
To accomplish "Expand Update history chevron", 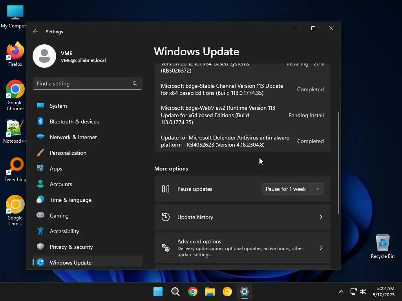I will [321, 217].
